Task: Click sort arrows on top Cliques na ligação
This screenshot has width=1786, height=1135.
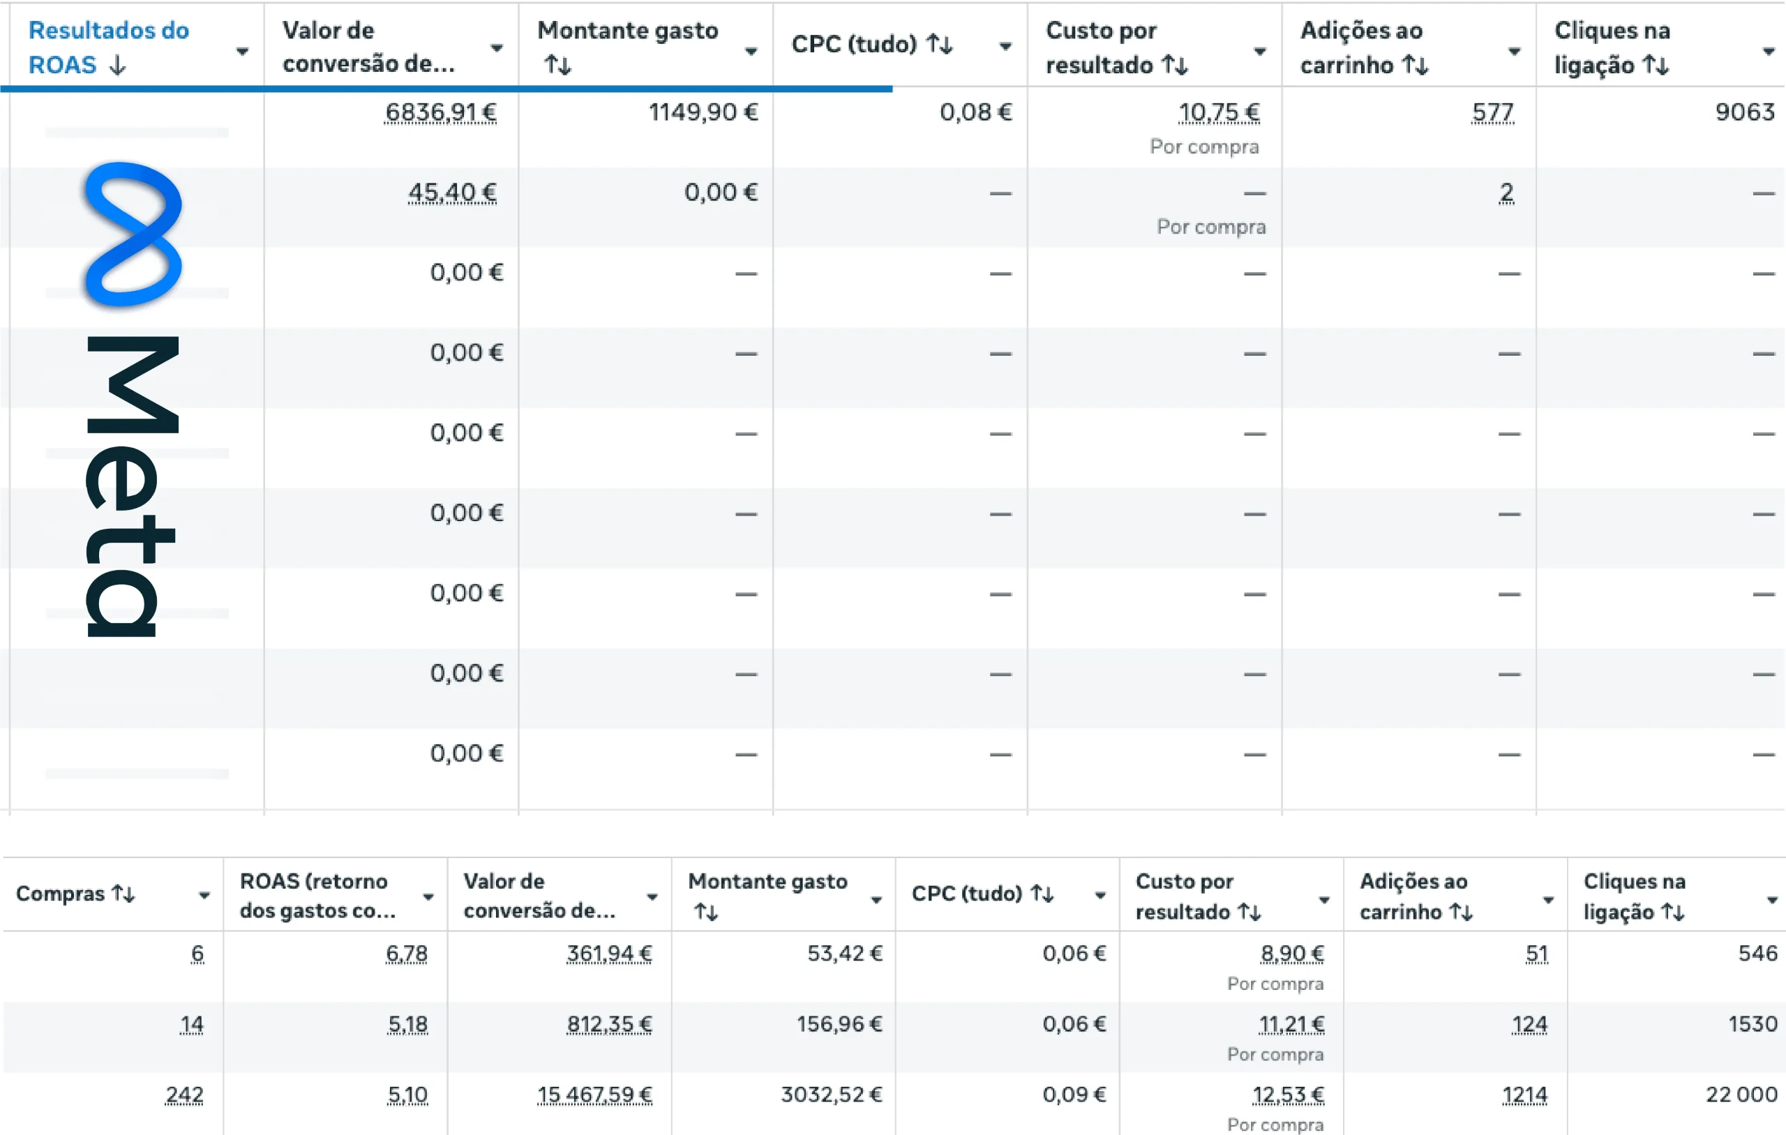Action: coord(1656,66)
